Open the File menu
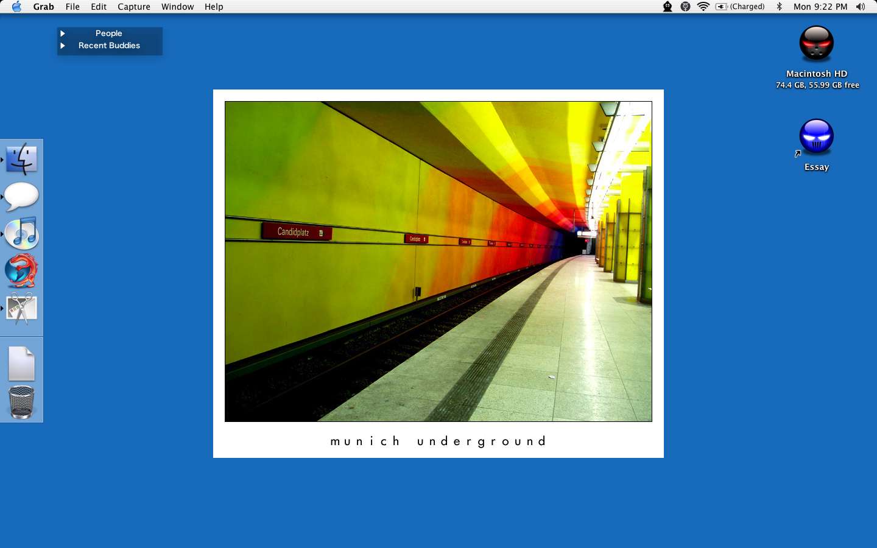This screenshot has height=548, width=877. click(72, 7)
